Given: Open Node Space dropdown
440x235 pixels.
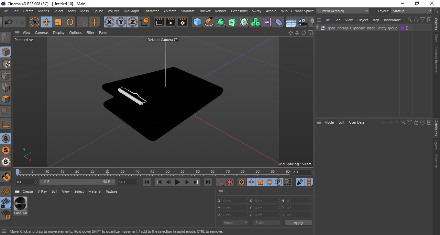Looking at the screenshot, I should coord(343,11).
